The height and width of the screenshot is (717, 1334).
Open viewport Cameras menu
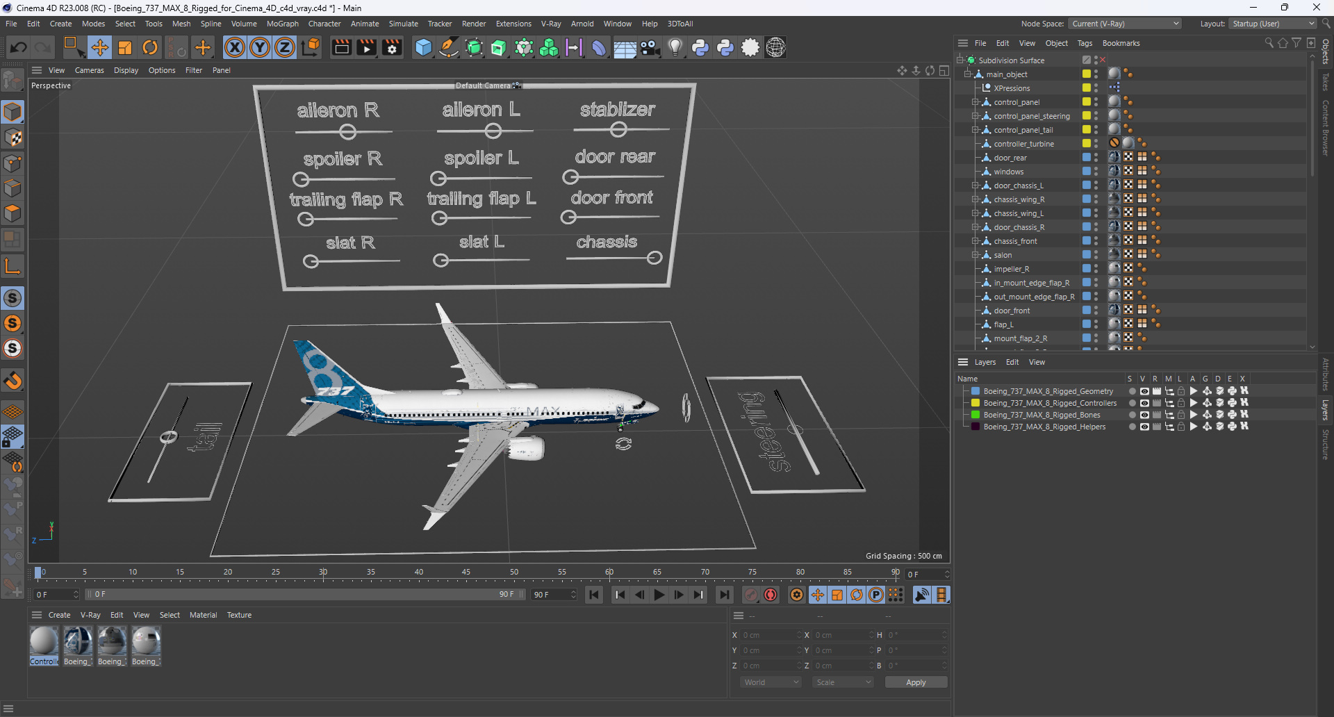pos(89,70)
